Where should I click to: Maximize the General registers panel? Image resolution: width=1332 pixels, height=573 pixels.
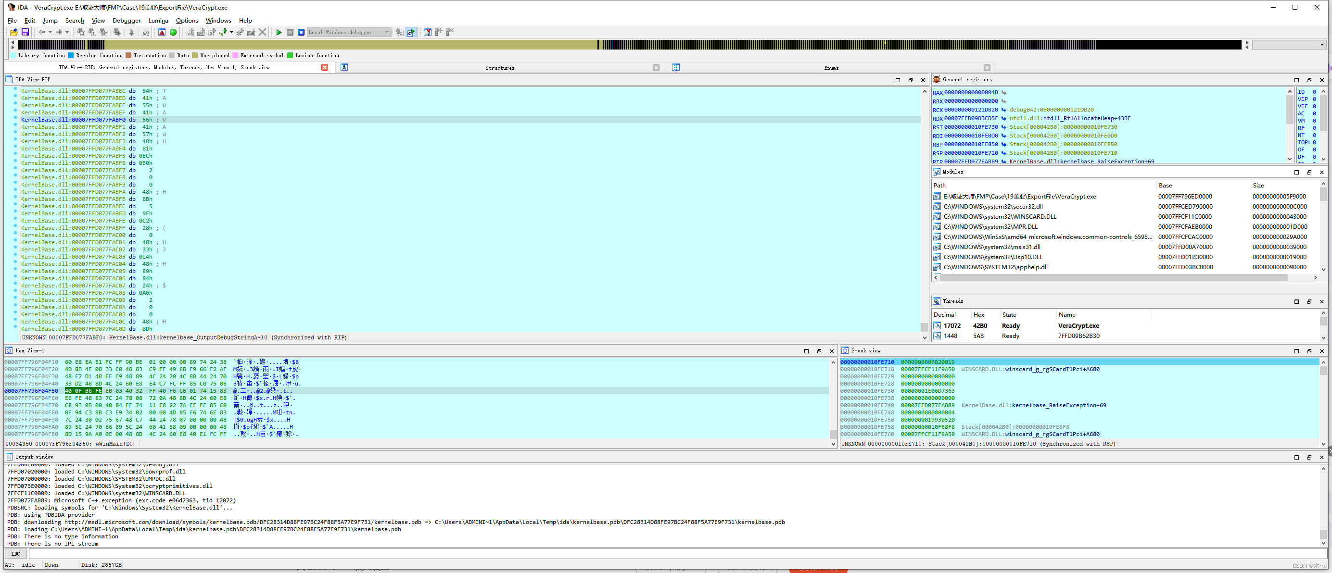coord(1297,80)
